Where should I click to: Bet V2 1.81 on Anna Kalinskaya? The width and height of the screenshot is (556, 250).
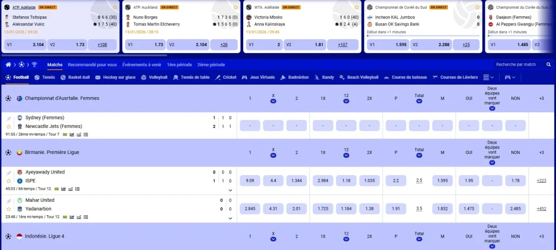coord(304,44)
